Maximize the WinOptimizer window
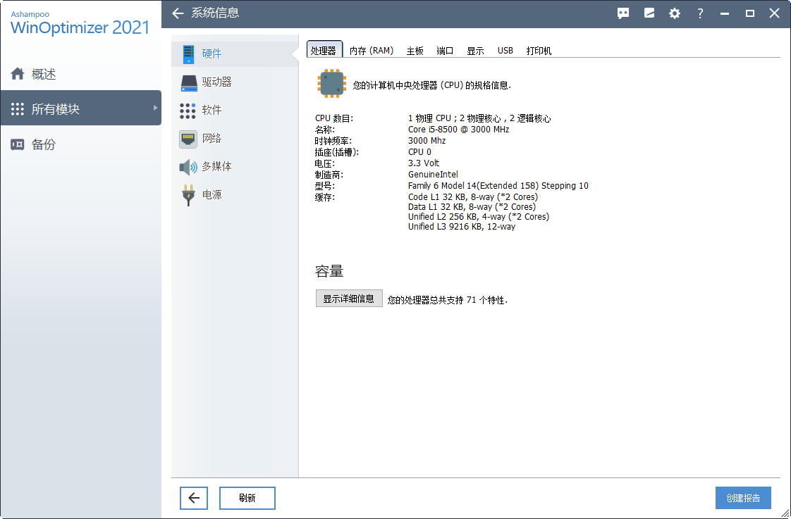This screenshot has height=519, width=791. point(750,13)
